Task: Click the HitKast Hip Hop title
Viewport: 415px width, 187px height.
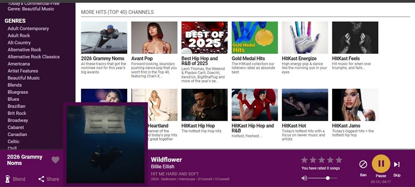Action: click(x=198, y=126)
